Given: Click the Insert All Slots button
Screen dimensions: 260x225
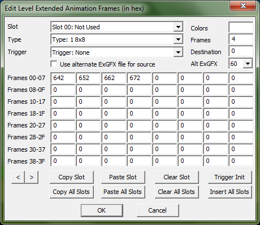Looking at the screenshot, I should (229, 192).
